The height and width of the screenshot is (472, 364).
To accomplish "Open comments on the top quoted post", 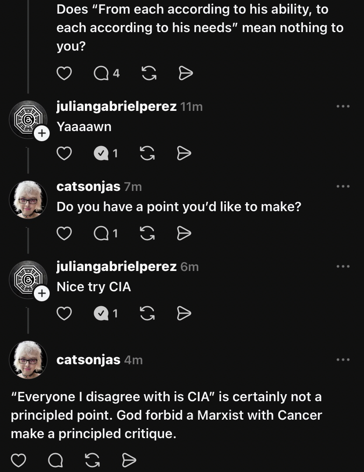I will point(102,73).
